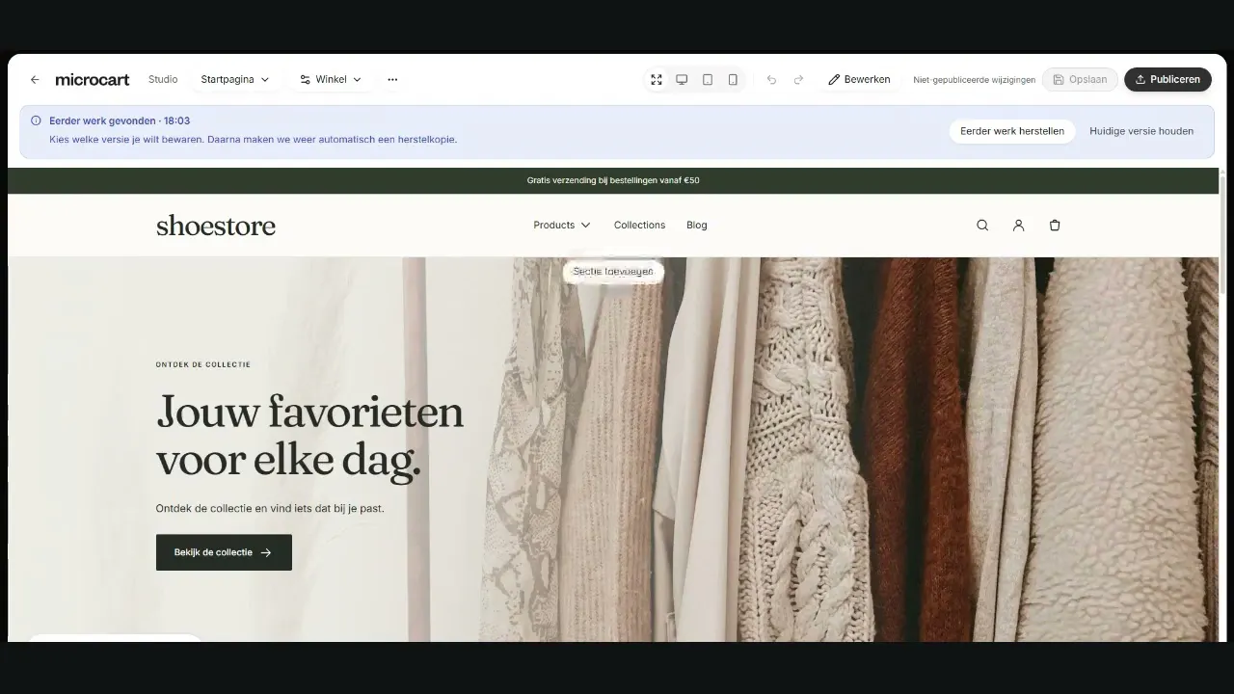Switch to tablet preview mode
The height and width of the screenshot is (694, 1234).
(x=708, y=80)
